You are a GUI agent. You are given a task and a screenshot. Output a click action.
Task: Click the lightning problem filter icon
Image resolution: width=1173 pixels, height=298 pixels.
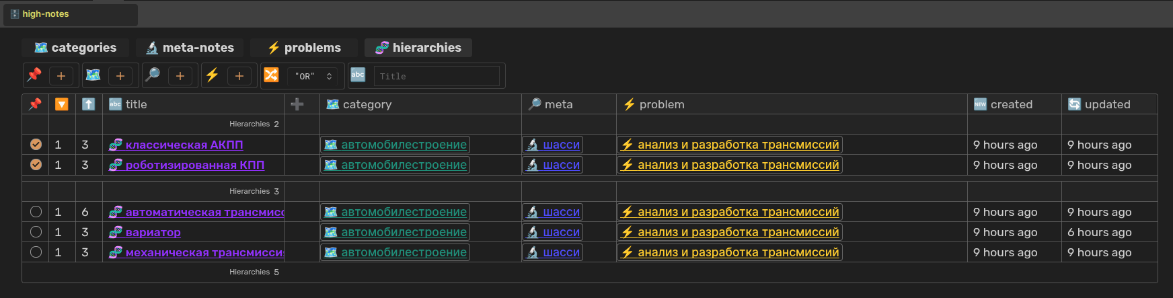click(x=213, y=75)
